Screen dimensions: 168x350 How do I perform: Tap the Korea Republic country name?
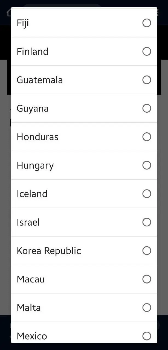click(x=49, y=251)
